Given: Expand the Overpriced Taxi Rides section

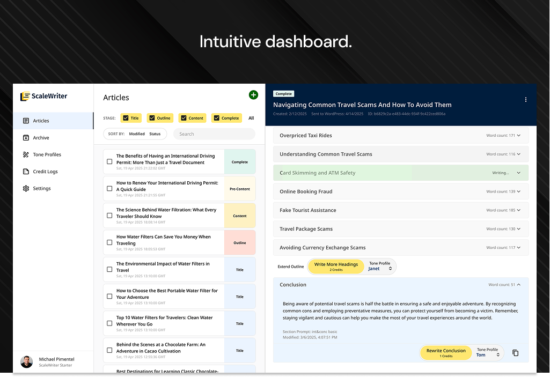Looking at the screenshot, I should [518, 136].
